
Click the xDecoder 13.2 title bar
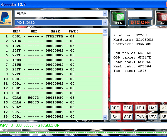[x=83, y=4]
